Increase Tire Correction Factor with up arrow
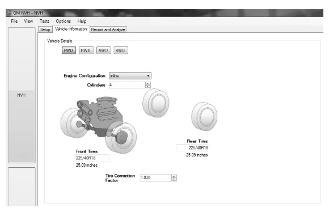329x216 pixels. (174, 176)
